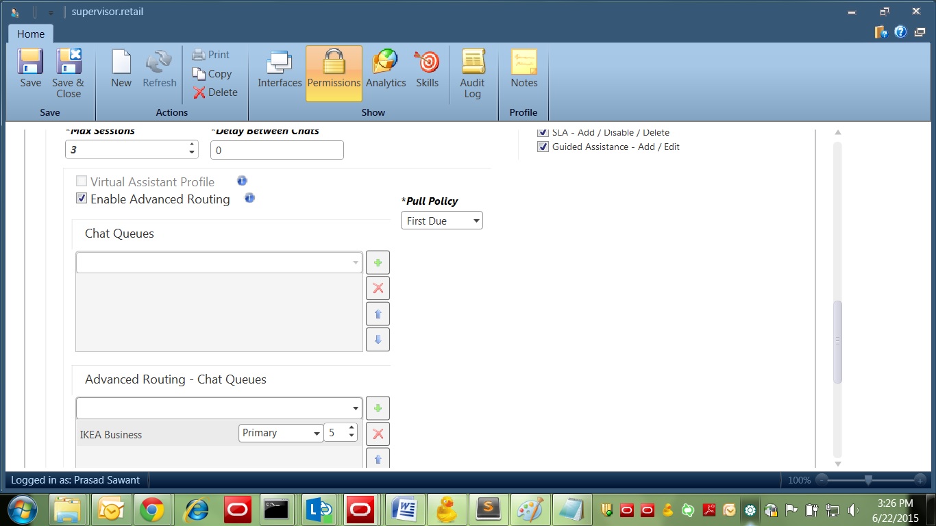This screenshot has width=936, height=526.
Task: Open the quick access toolbar dropdown arrow
Action: click(x=50, y=12)
